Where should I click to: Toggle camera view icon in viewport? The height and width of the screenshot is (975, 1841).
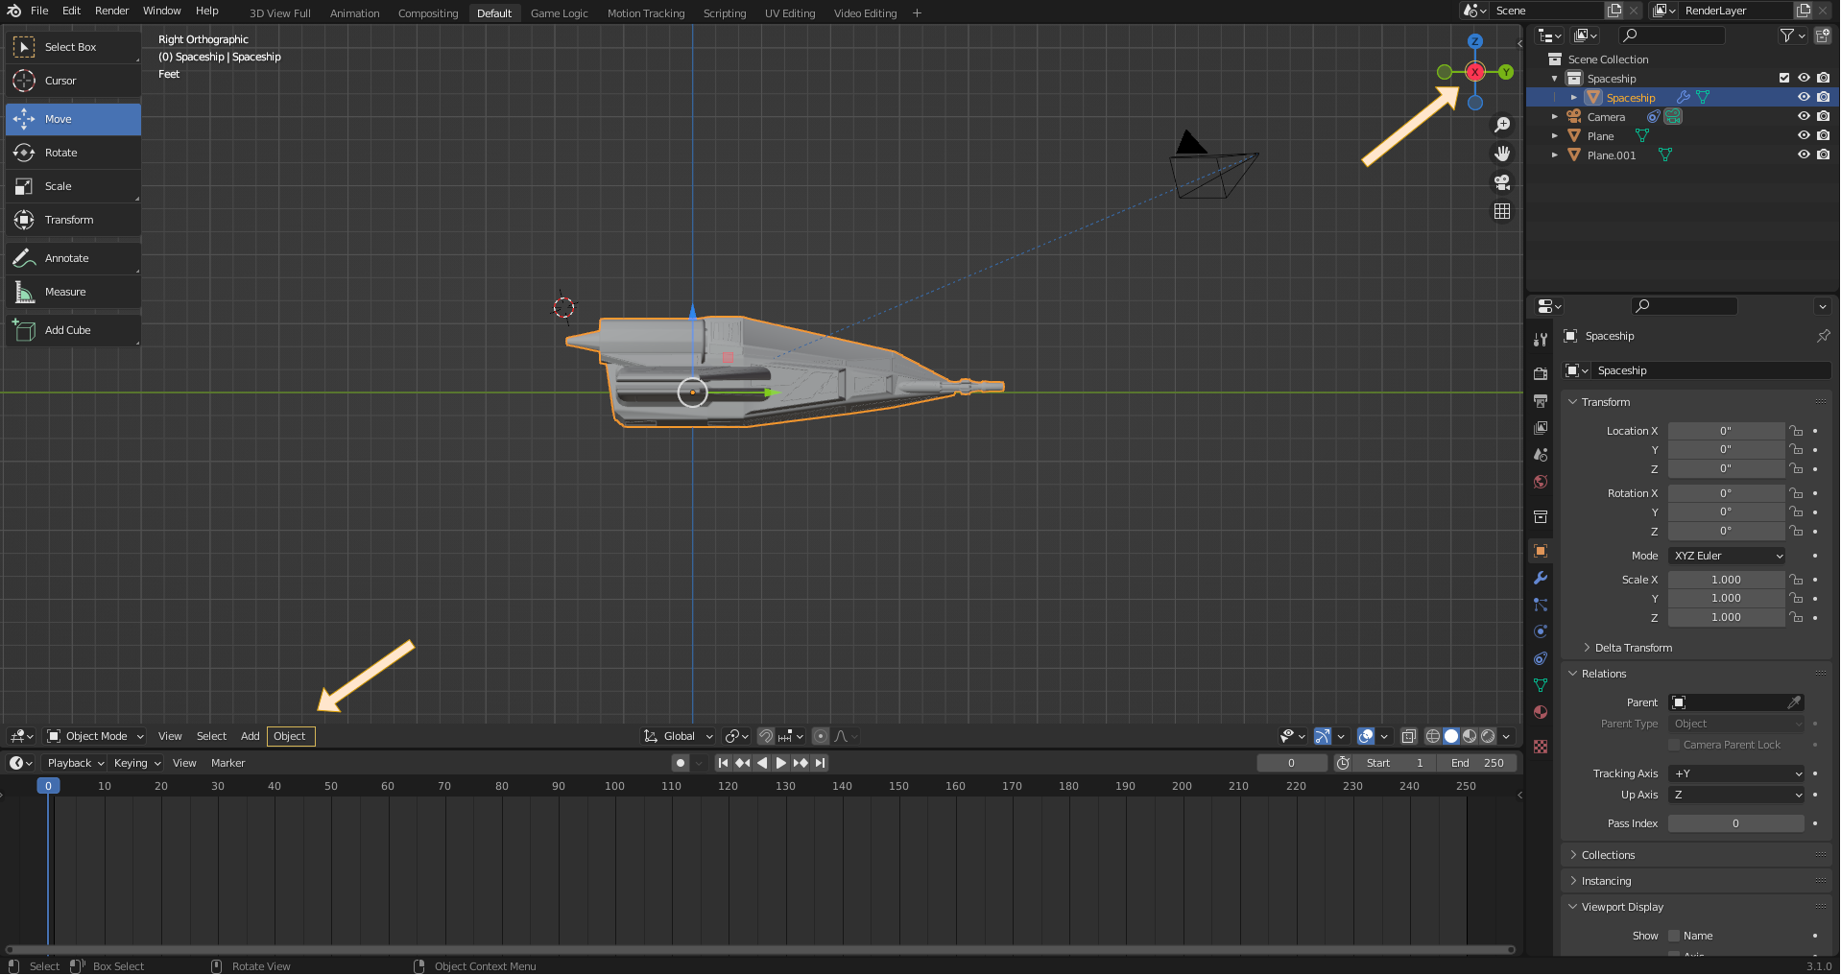pyautogui.click(x=1502, y=182)
